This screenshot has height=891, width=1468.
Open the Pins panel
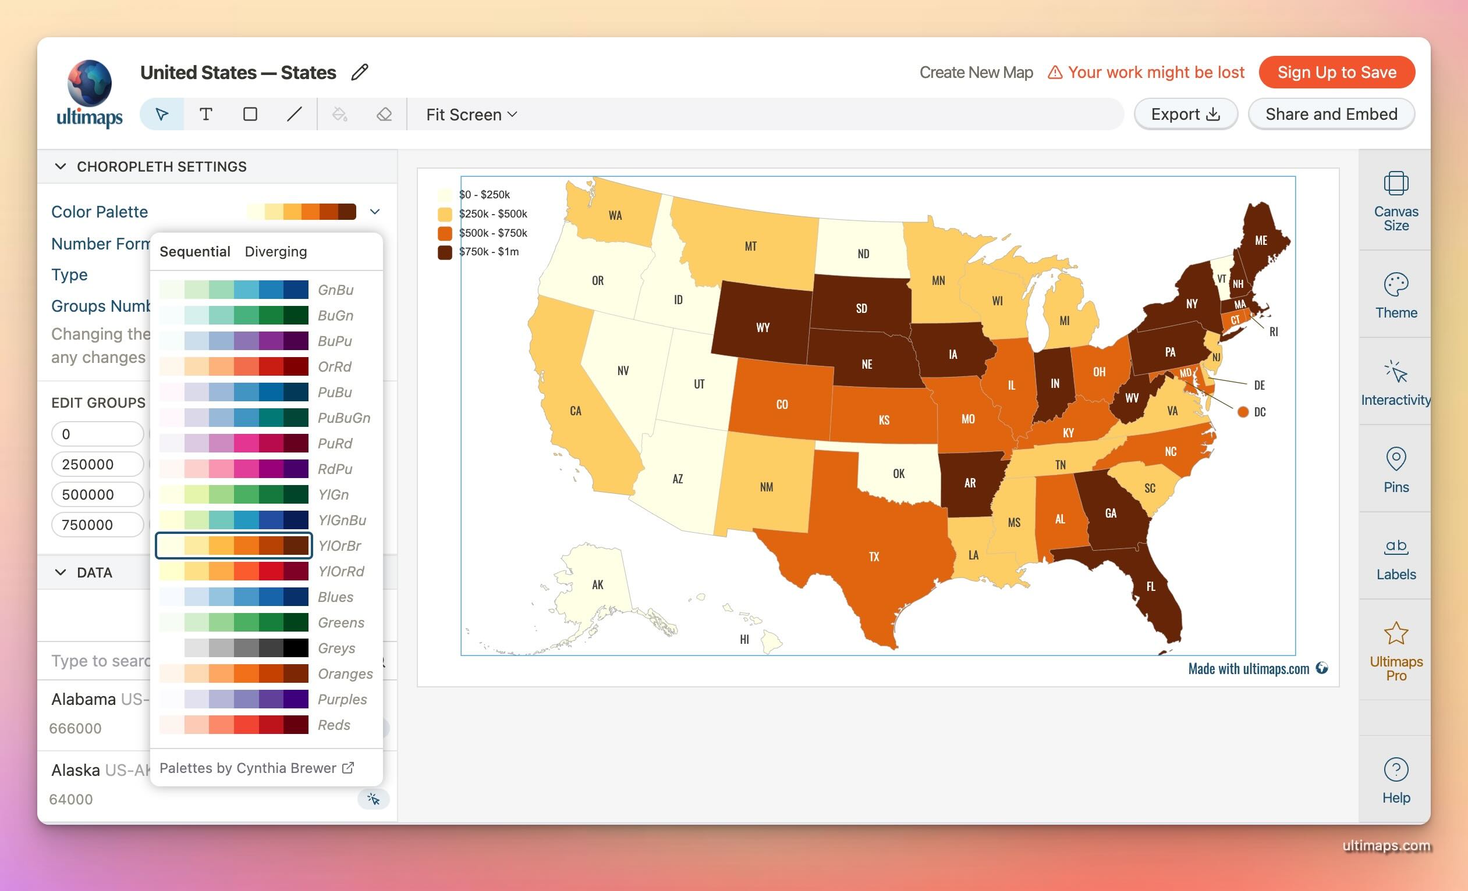1395,469
